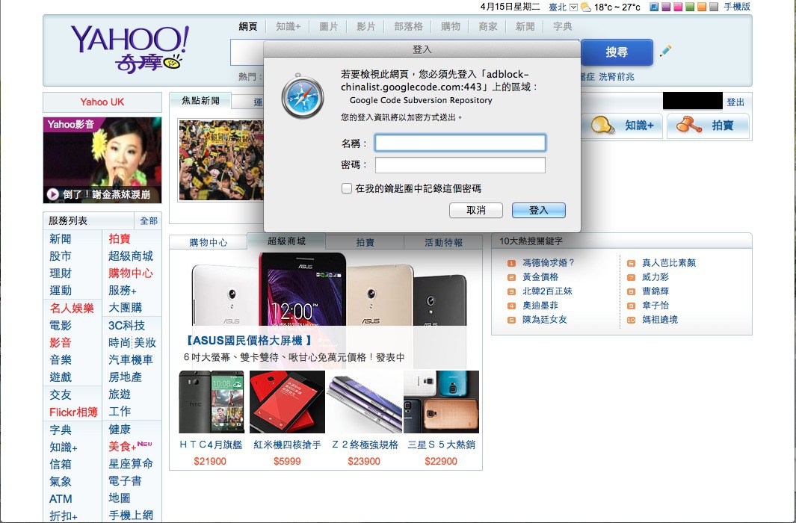The image size is (796, 523).
Task: Select the gray theme color swatch
Action: (714, 7)
